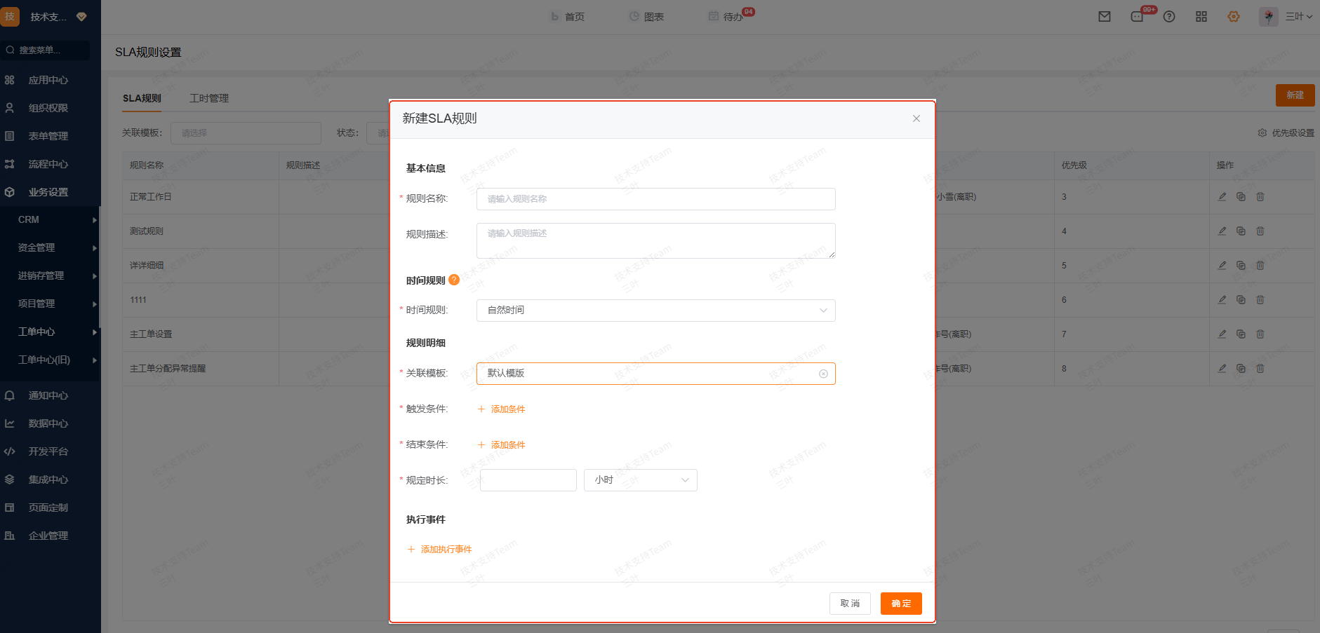Image resolution: width=1320 pixels, height=633 pixels.
Task: Click delete icon for 详详细细 row
Action: (x=1260, y=266)
